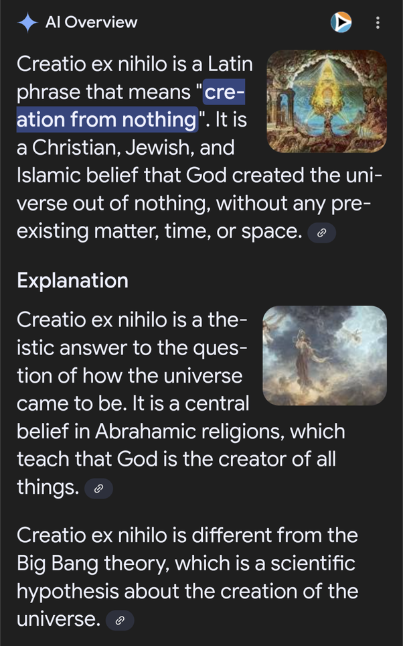Open source link icon after 'things.'
The width and height of the screenshot is (403, 646).
click(98, 489)
